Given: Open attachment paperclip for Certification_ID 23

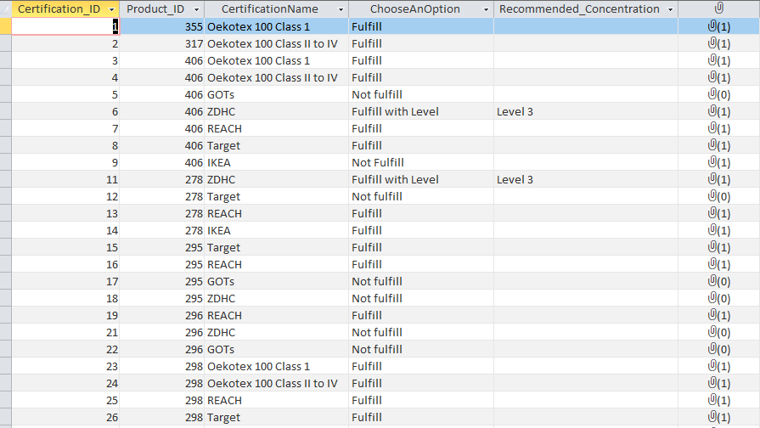Looking at the screenshot, I should (x=712, y=366).
